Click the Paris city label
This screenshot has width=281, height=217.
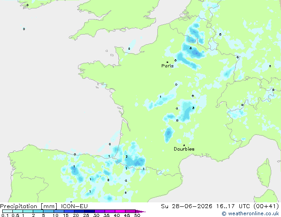click(x=168, y=66)
